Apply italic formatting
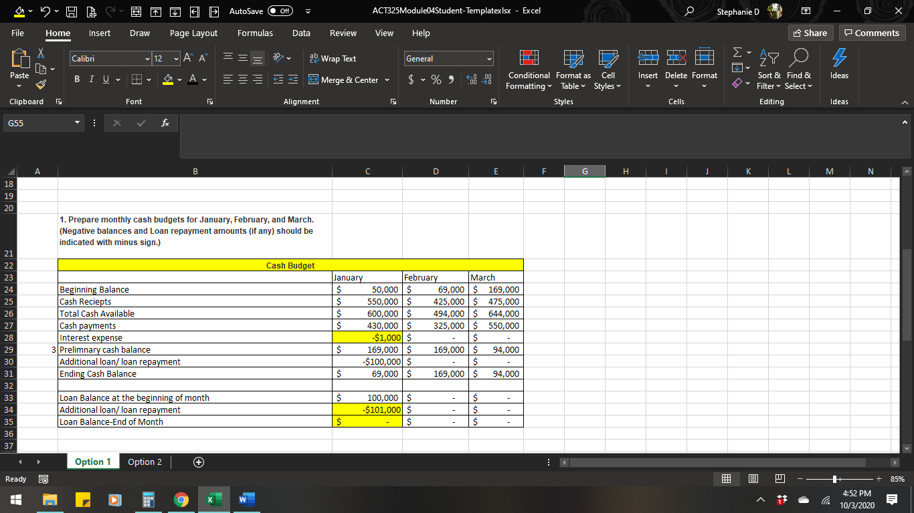Screen dimensions: 914x513 coord(90,79)
